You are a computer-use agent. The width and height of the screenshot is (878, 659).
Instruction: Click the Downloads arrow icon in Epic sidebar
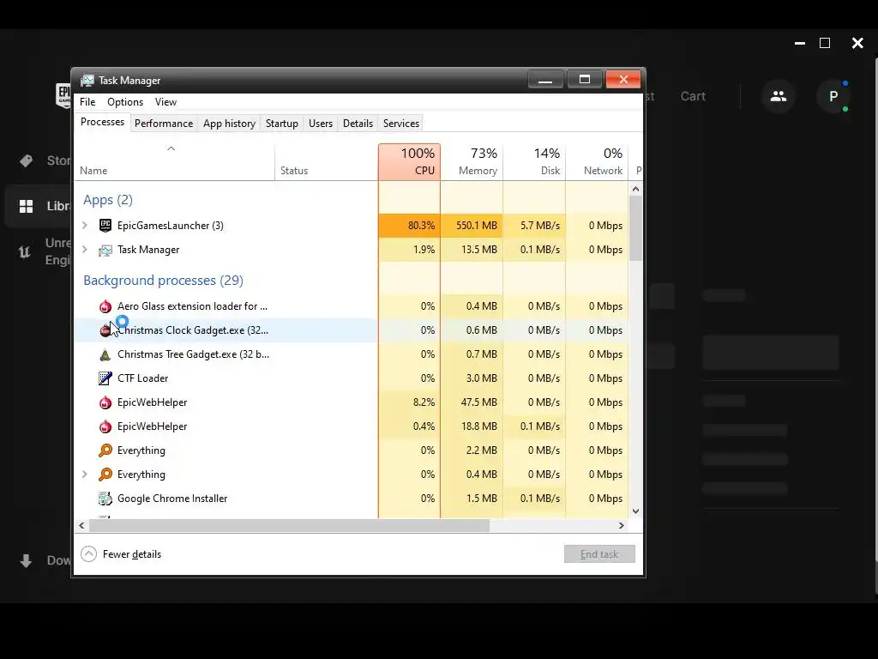click(x=26, y=561)
